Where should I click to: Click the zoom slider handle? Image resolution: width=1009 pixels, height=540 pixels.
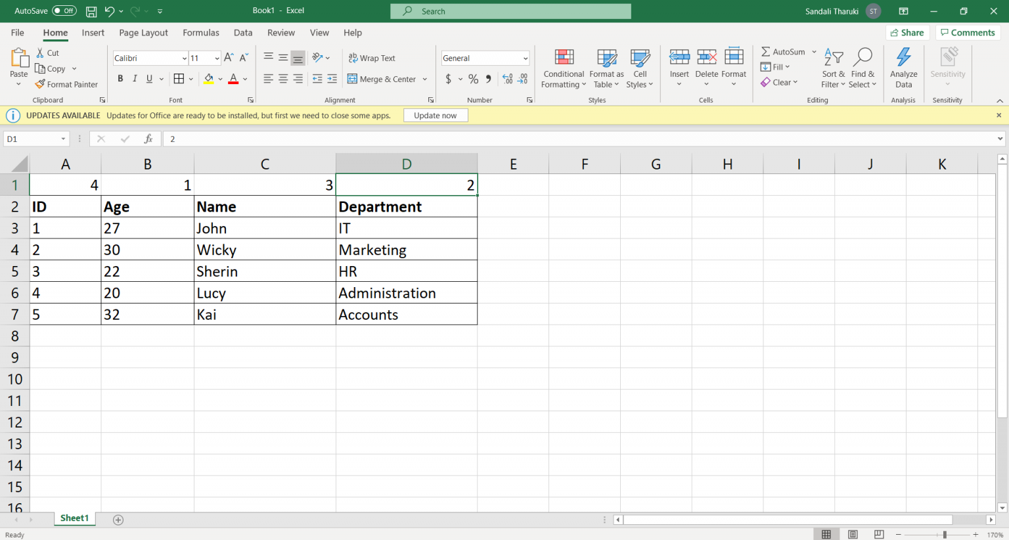coord(945,535)
